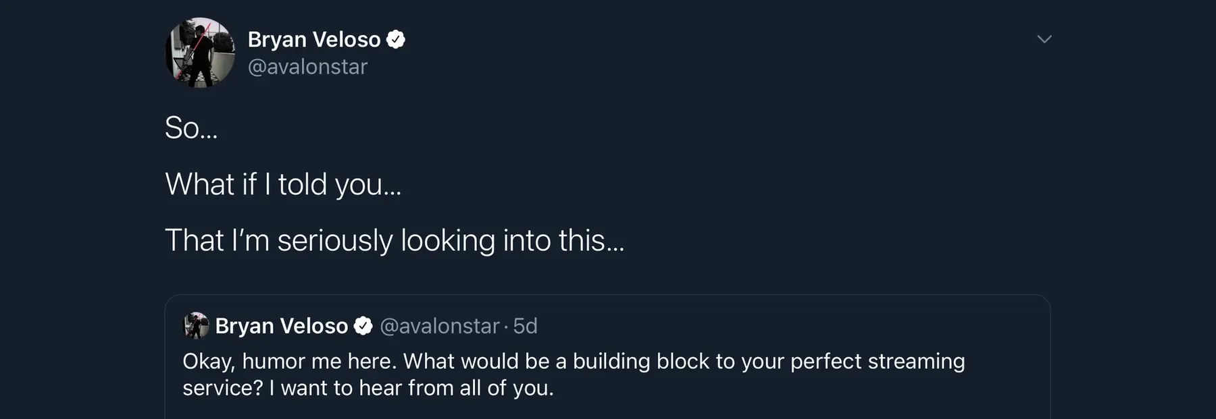Open Bryan Veloso's profile from the name
1216x419 pixels.
pos(313,38)
